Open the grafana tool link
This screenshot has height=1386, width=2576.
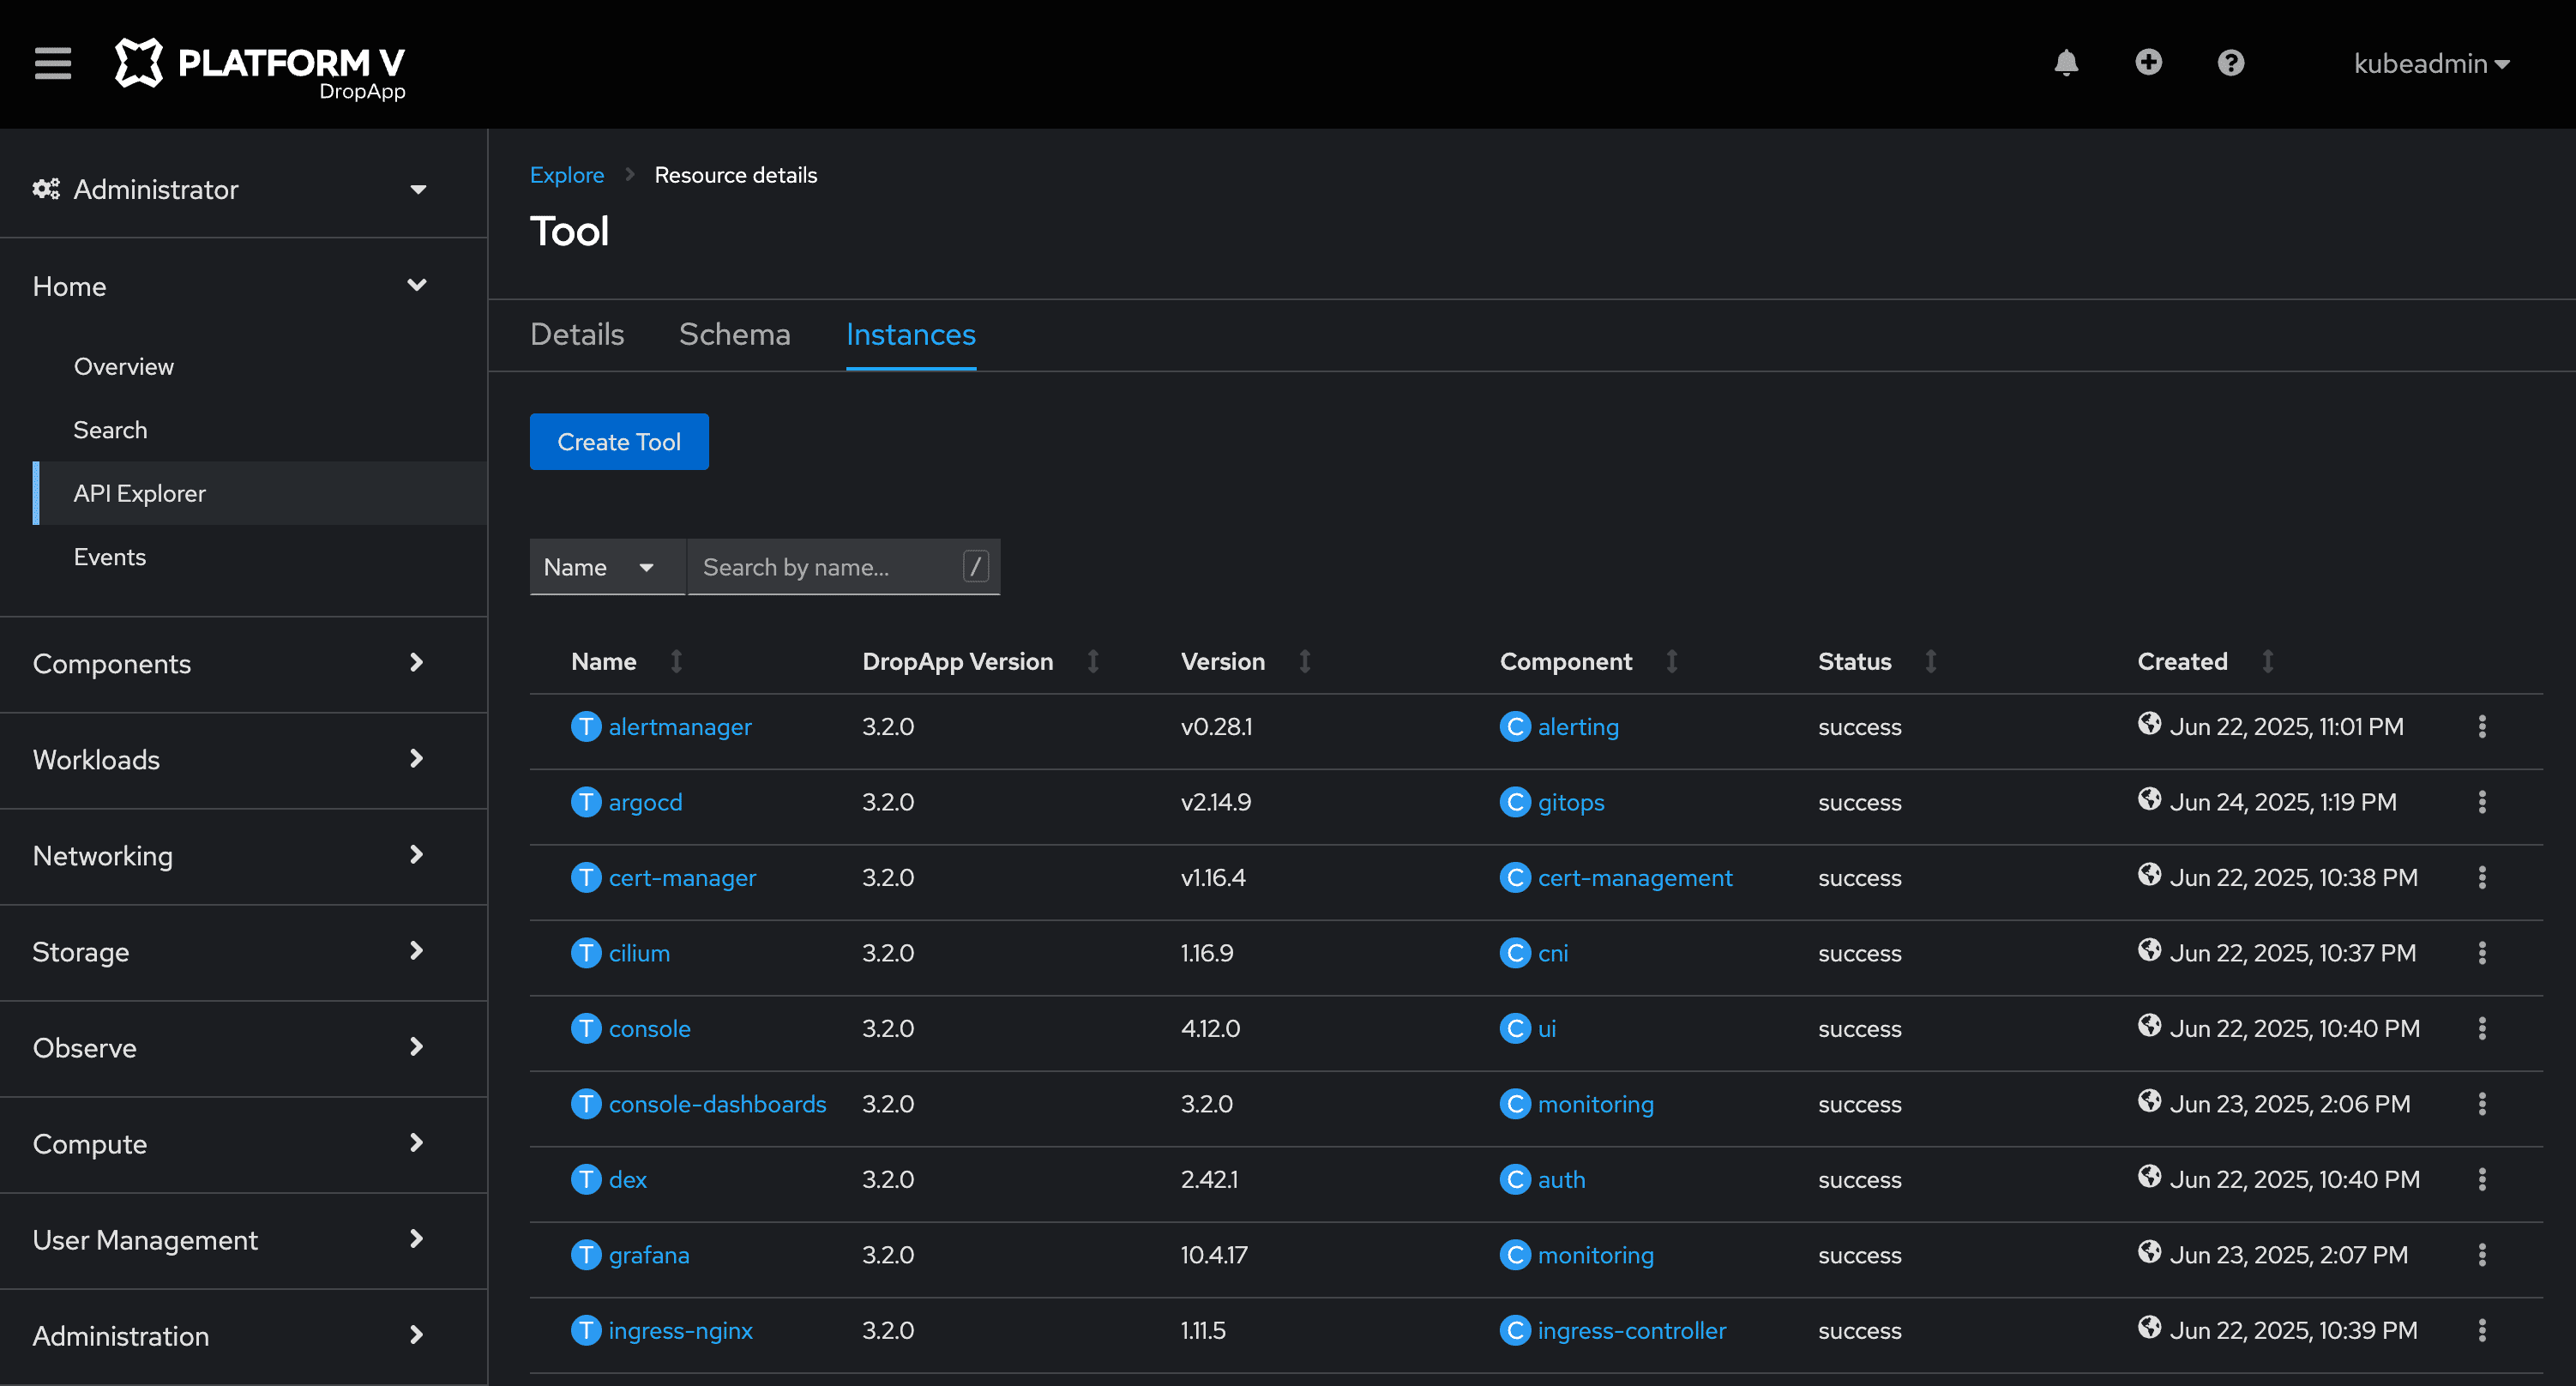coord(649,1255)
